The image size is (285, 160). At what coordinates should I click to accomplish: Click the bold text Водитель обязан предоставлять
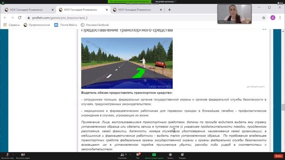point(126,93)
